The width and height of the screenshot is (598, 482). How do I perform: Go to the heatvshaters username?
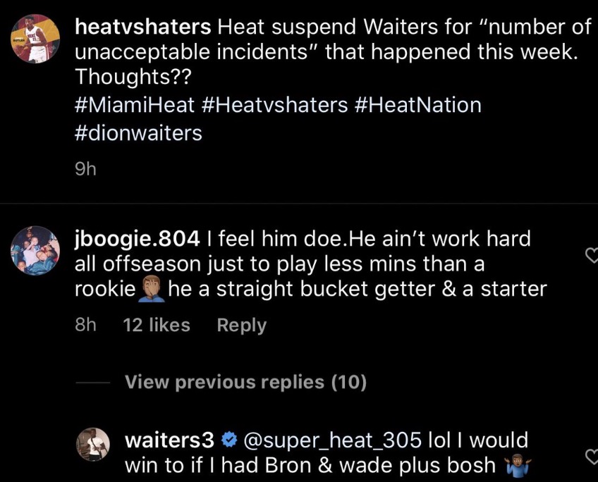142,27
